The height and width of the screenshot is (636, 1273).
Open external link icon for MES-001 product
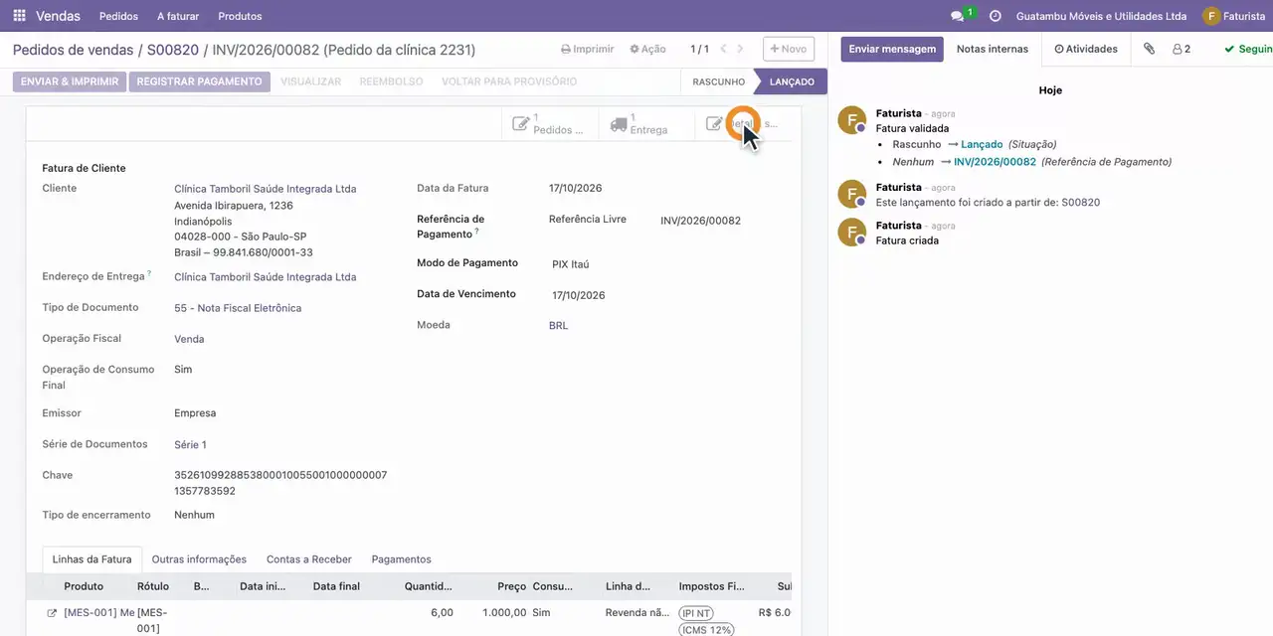click(52, 613)
